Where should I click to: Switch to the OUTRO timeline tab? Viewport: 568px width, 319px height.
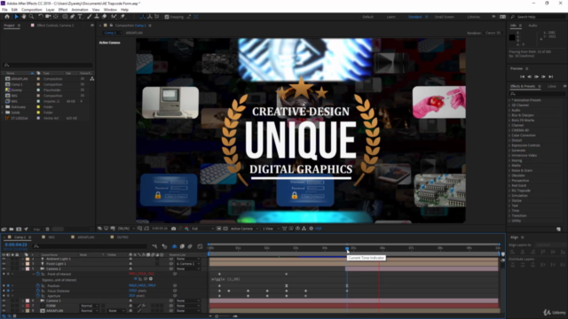click(x=122, y=237)
